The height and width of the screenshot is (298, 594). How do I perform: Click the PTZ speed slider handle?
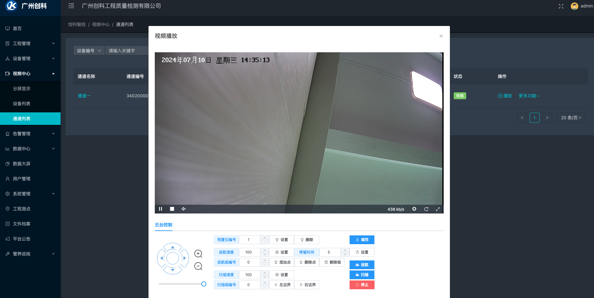coord(204,284)
